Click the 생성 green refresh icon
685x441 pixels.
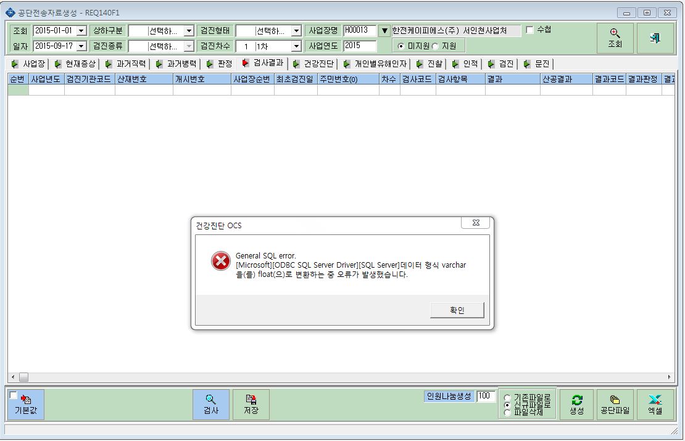point(576,405)
